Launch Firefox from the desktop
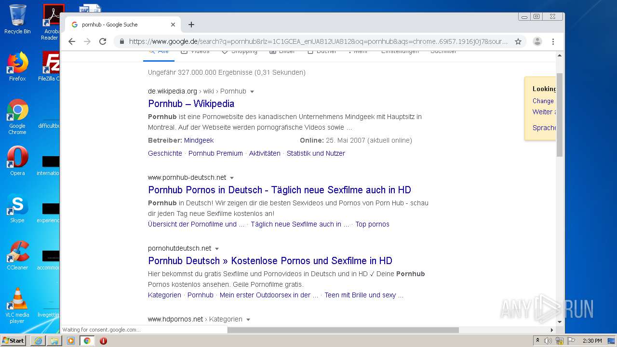The image size is (617, 347). (17, 67)
